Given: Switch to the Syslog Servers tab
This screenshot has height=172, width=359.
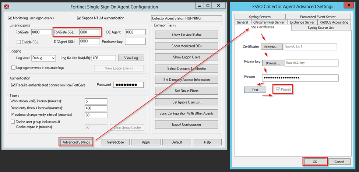Looking at the screenshot, I should tap(260, 17).
